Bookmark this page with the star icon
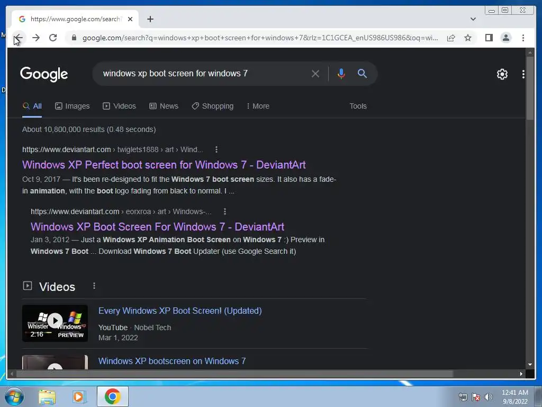Image resolution: width=542 pixels, height=407 pixels. point(468,38)
